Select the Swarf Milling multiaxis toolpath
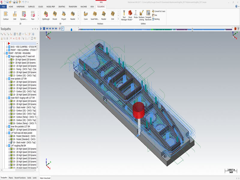This screenshot has height=180, width=240. (94, 16)
